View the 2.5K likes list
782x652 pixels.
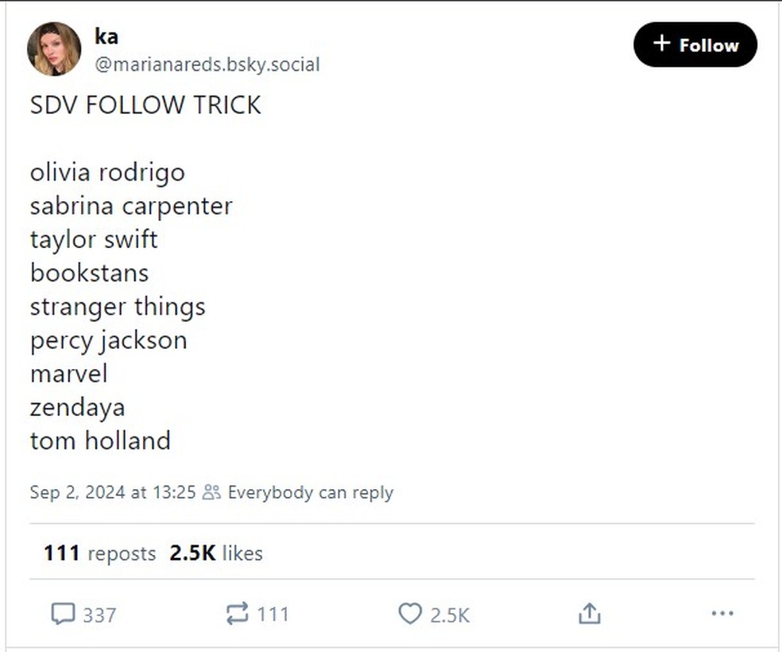[x=215, y=553]
